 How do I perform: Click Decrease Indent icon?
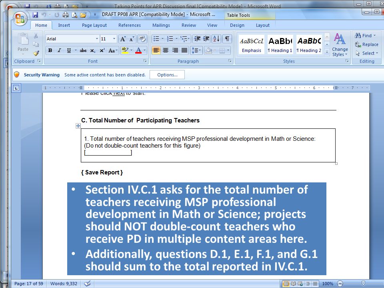[197, 38]
